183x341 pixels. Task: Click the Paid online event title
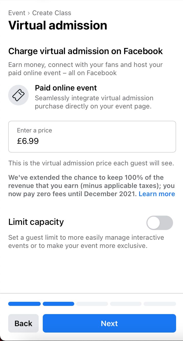[66, 88]
